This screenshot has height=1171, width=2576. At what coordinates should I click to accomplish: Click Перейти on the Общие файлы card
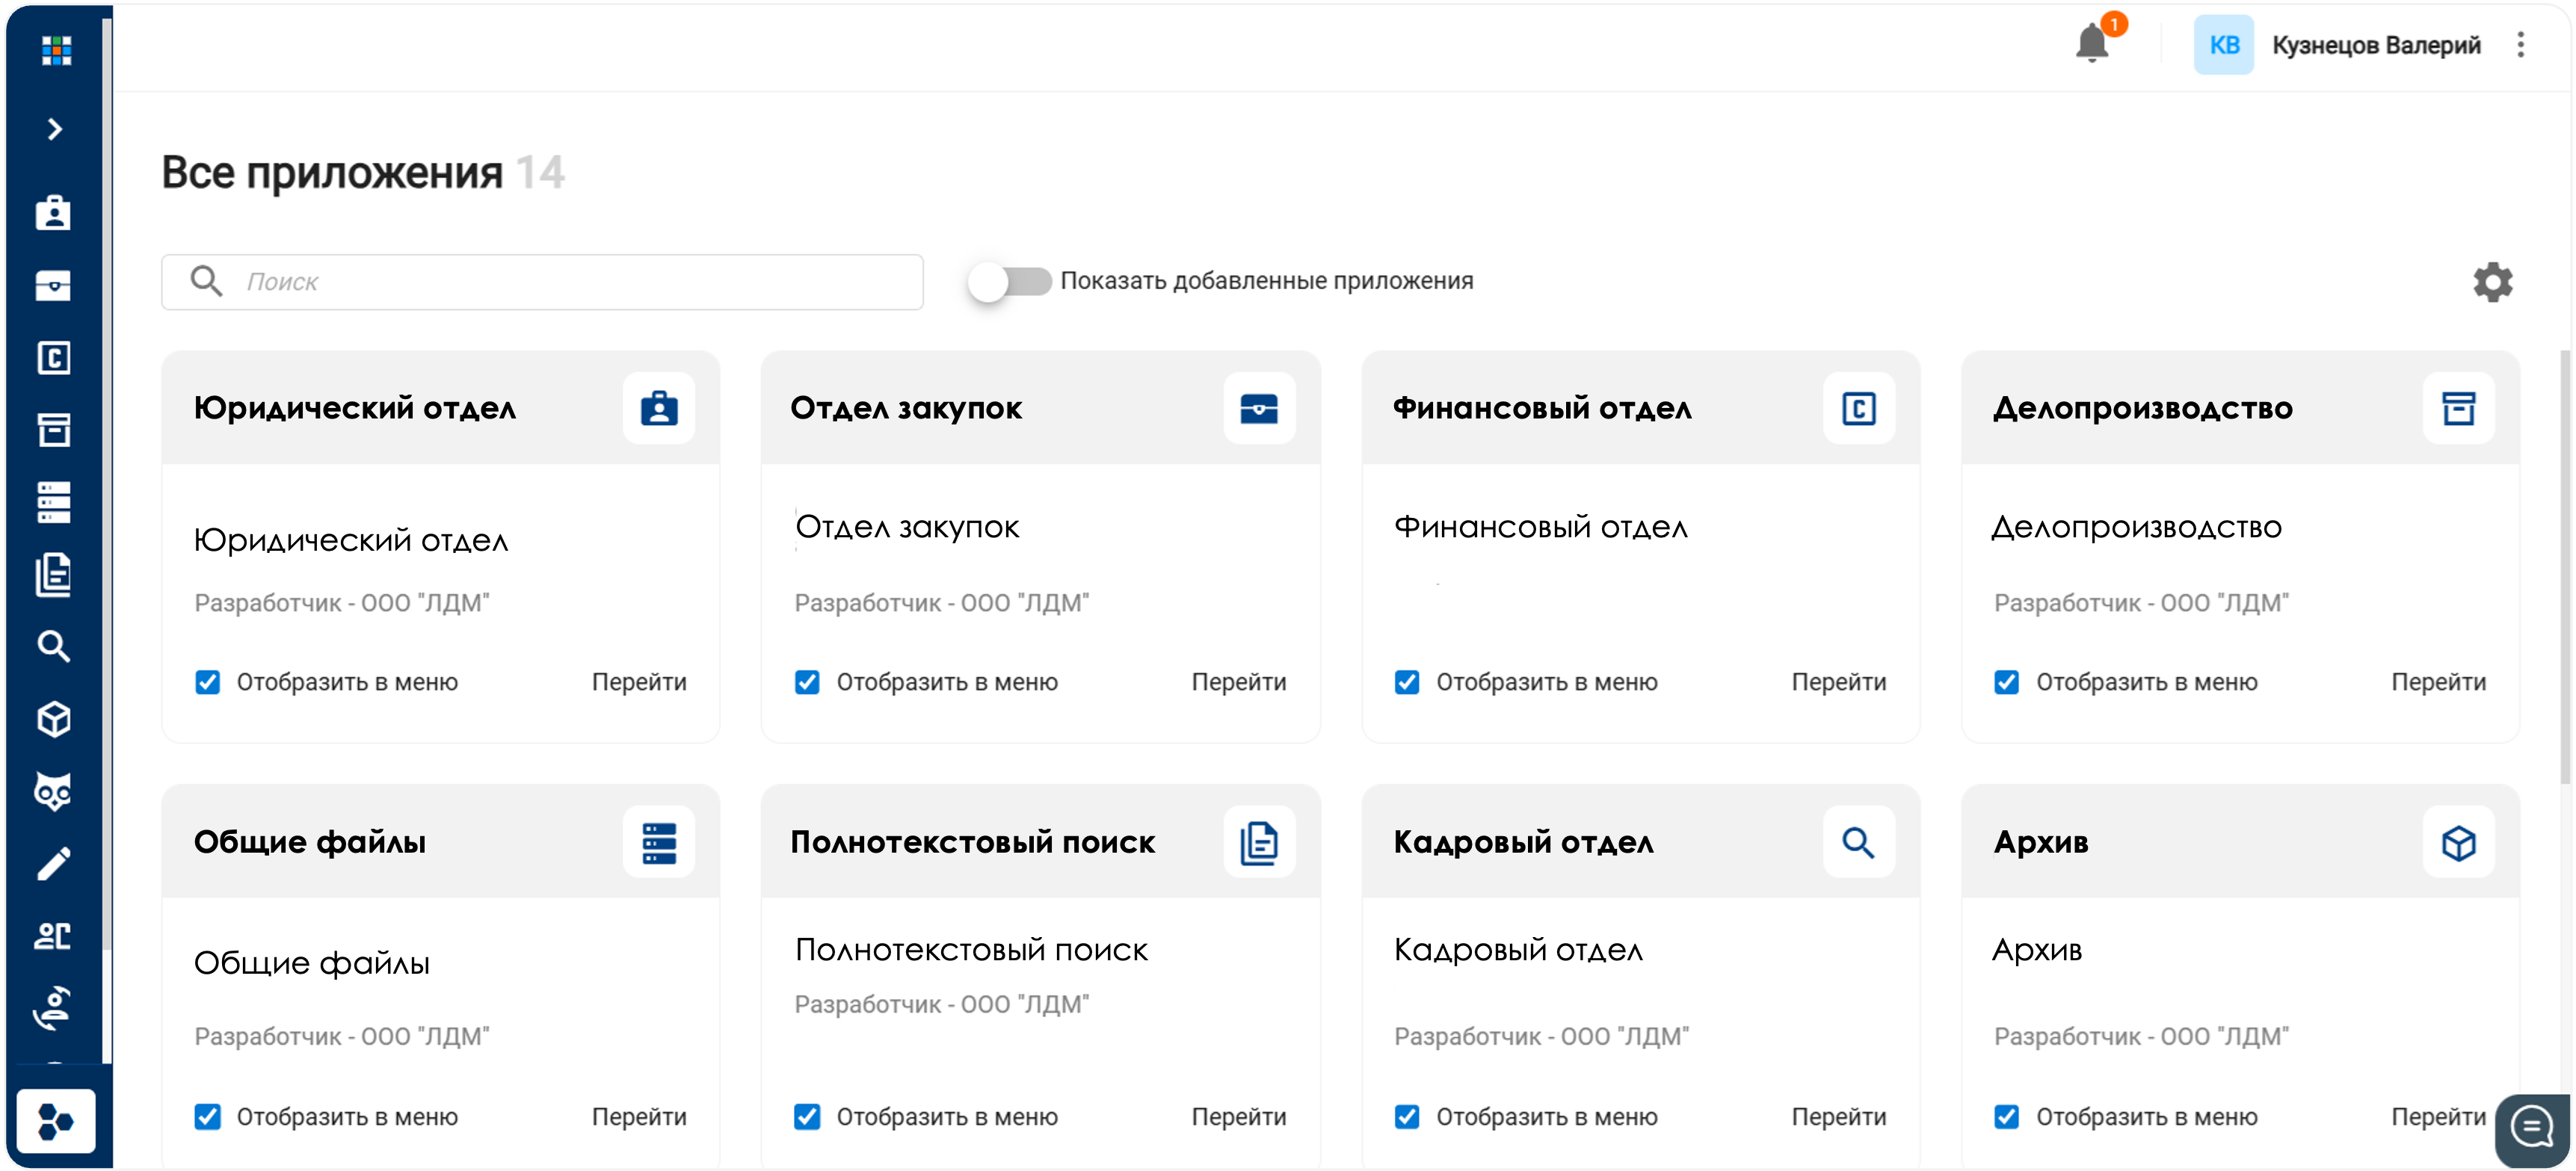[x=639, y=1117]
